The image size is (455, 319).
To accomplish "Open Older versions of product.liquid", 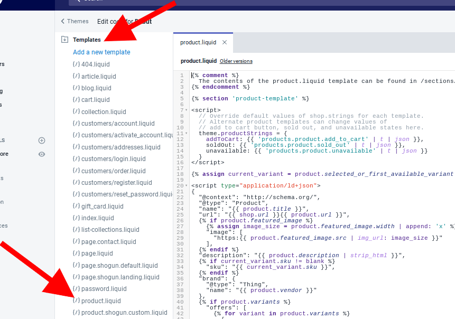I will 236,61.
